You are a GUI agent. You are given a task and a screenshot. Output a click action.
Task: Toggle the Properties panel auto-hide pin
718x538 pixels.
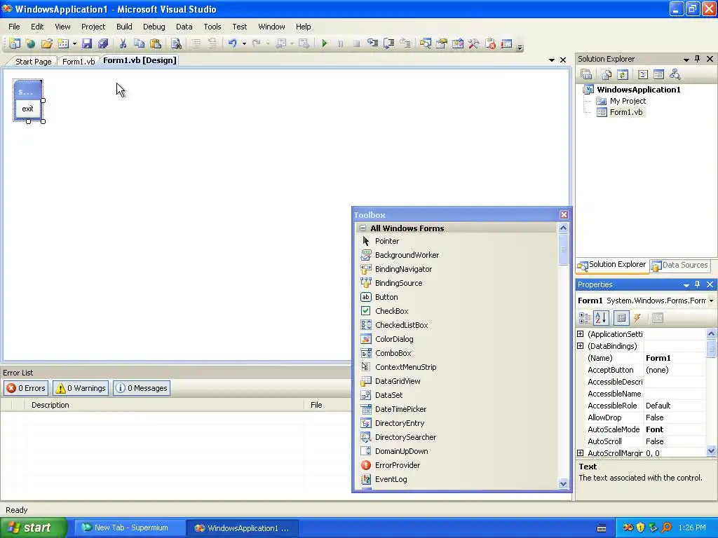tap(698, 284)
